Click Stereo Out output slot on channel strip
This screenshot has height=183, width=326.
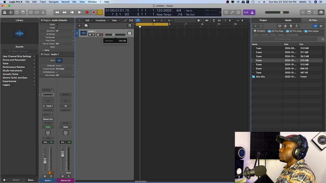coord(48,119)
